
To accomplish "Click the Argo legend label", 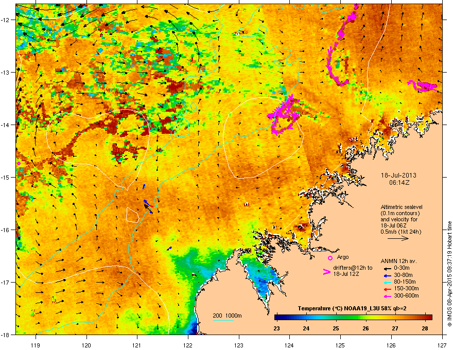I will pos(343,257).
